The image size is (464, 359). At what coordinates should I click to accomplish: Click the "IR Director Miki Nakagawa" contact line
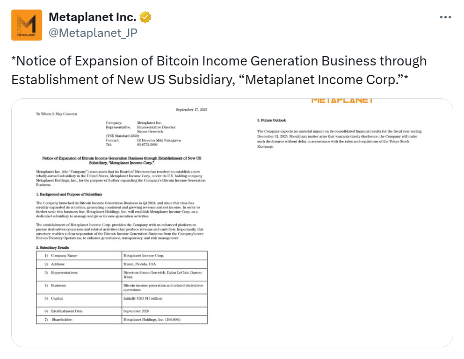[x=159, y=140]
